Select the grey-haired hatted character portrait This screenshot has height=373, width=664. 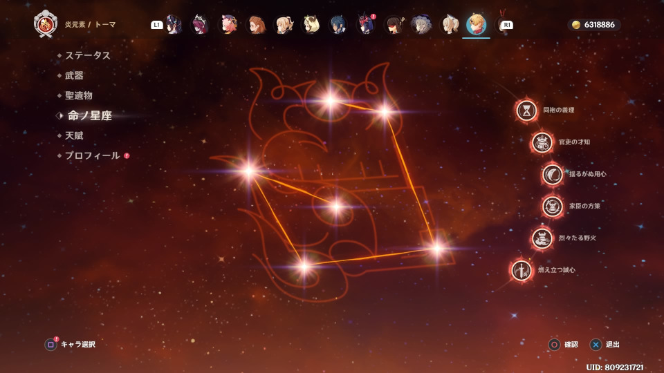421,25
